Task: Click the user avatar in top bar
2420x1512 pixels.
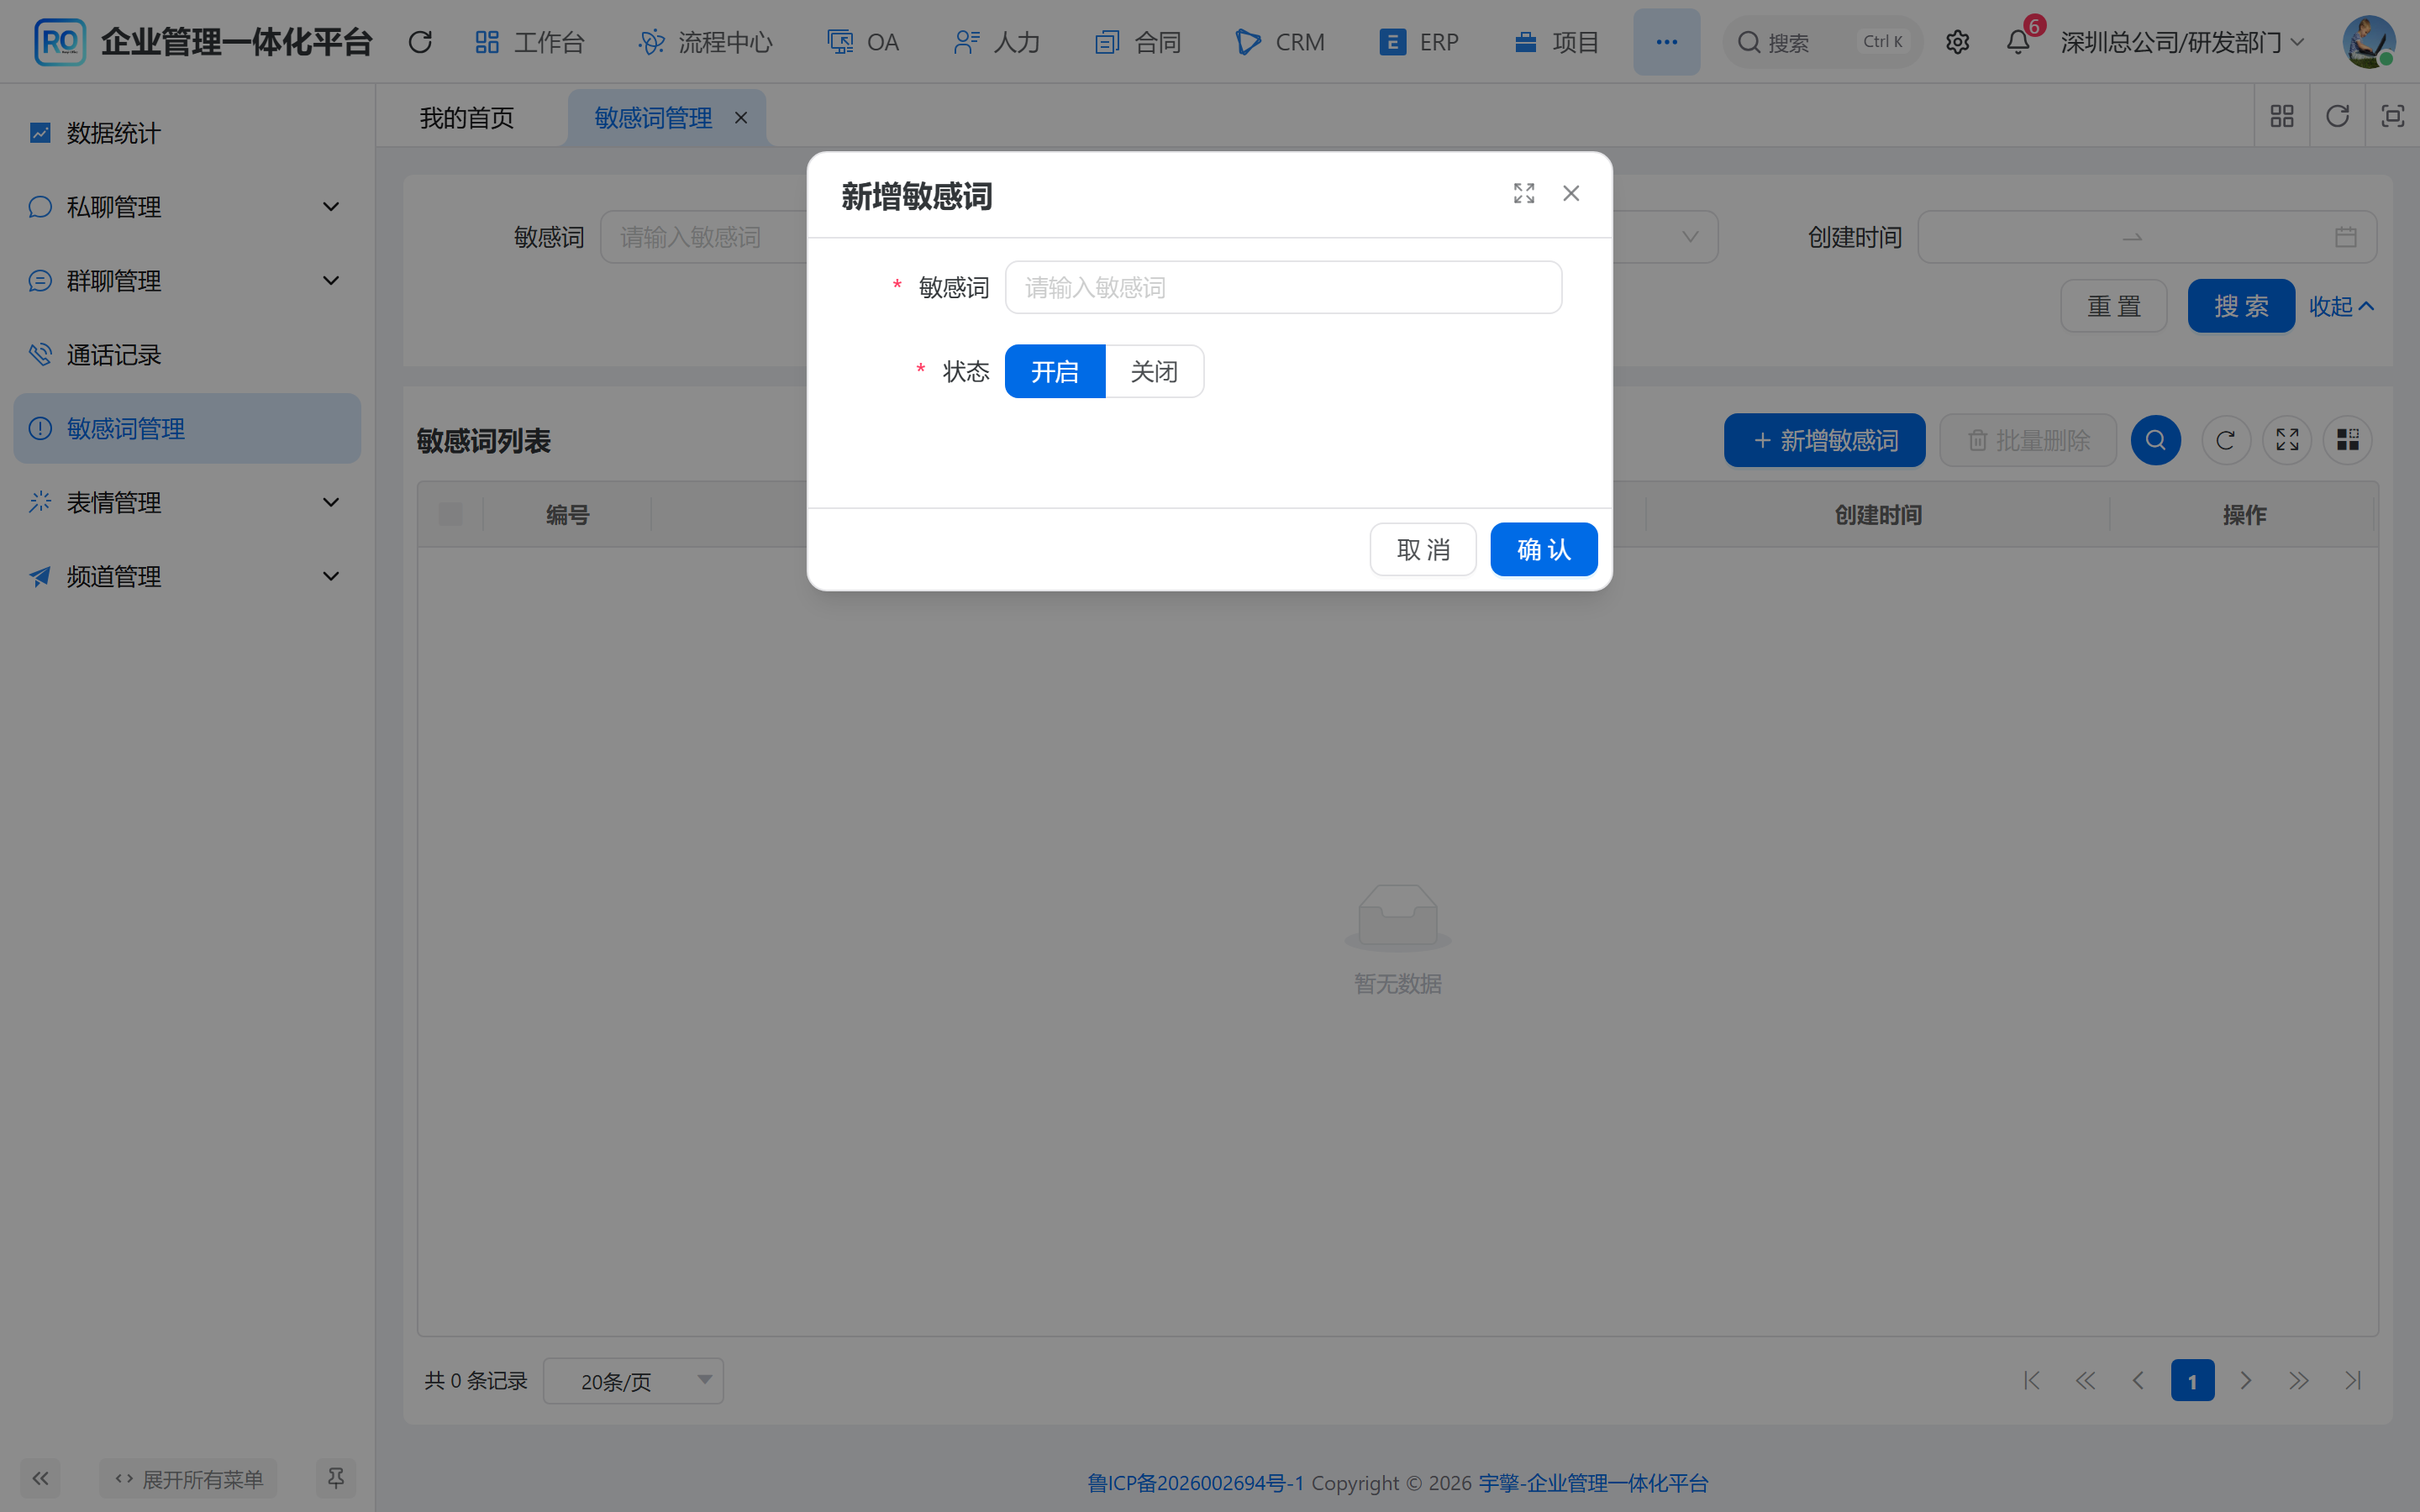Action: [x=2369, y=42]
